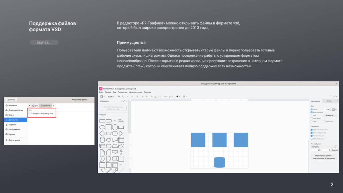
Task: Select file 3 квадрата и цилиндр.vsd
Action: 42,113
